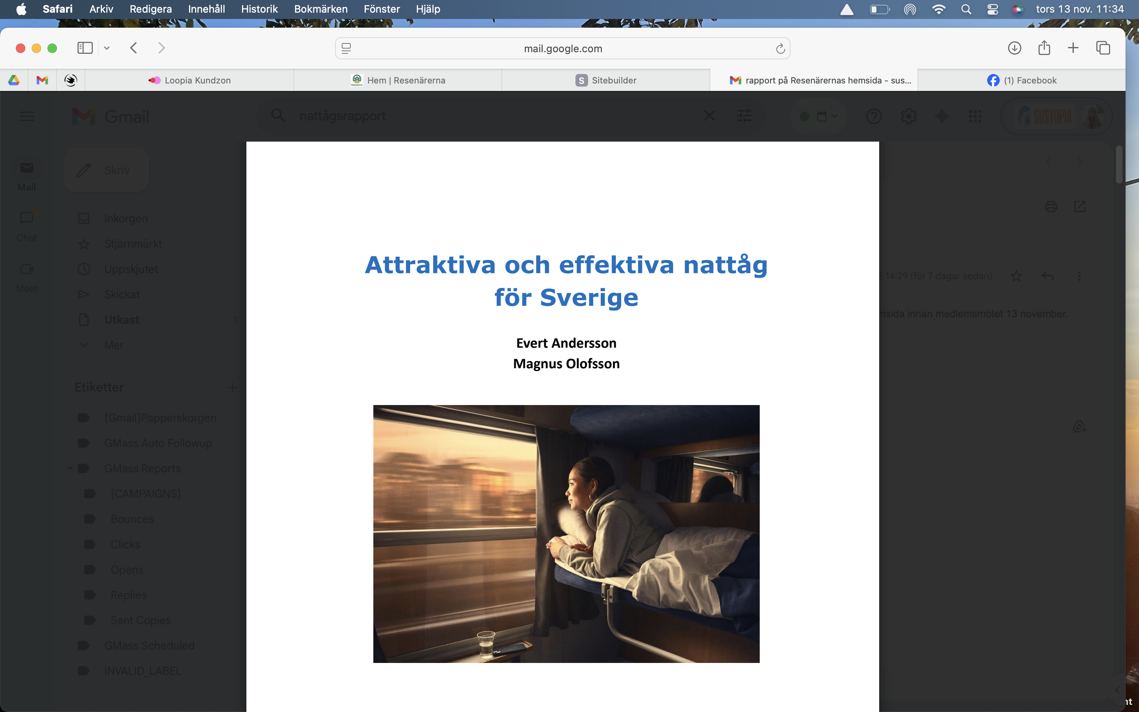Open the Google apps grid
This screenshot has width=1139, height=712.
[976, 116]
